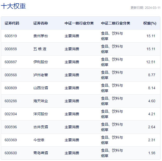Click the 主要消费 cell in the 今世缘 row
Image resolution: width=162 pixels, height=161 pixels.
pyautogui.click(x=72, y=140)
